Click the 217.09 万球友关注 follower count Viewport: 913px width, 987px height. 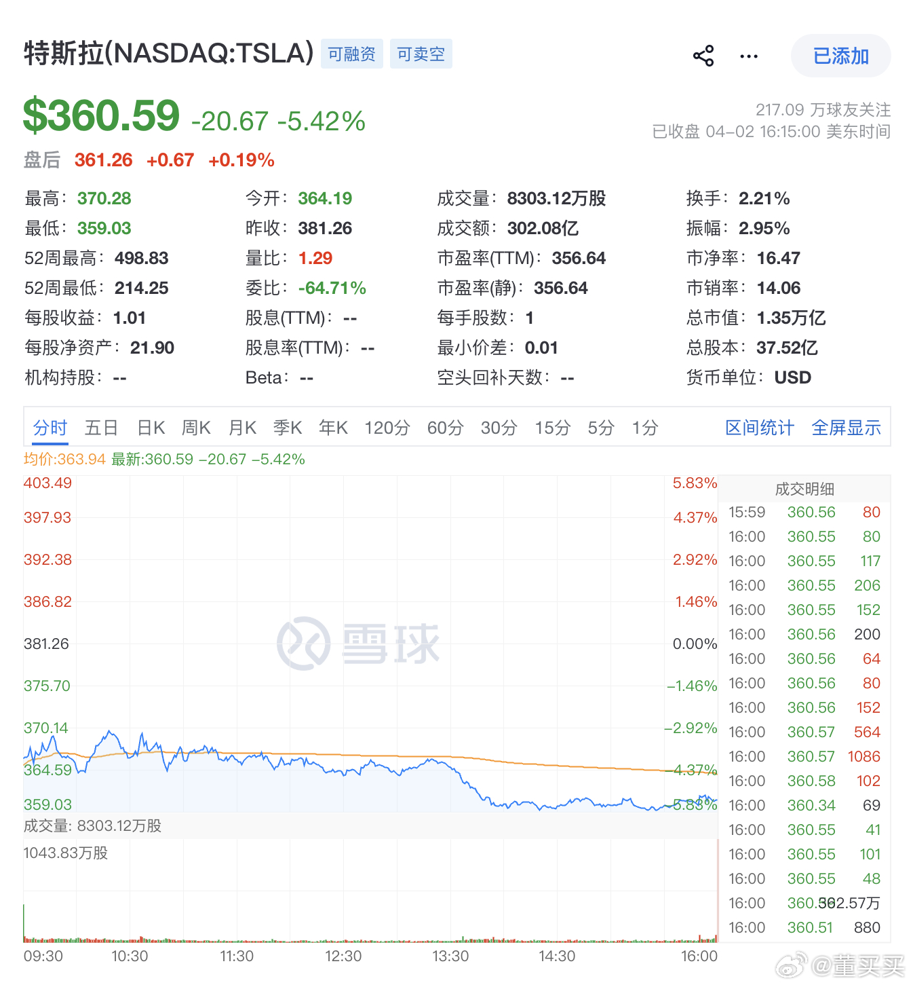click(823, 110)
